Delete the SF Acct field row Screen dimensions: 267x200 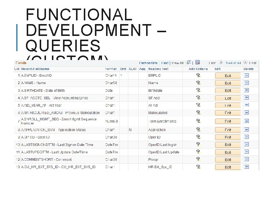247,98
